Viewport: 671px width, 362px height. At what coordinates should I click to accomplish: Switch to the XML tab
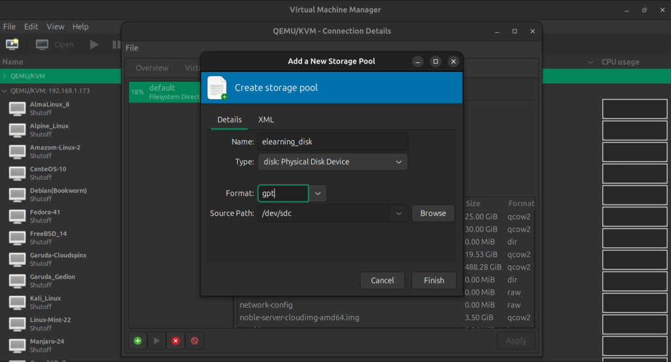point(266,120)
